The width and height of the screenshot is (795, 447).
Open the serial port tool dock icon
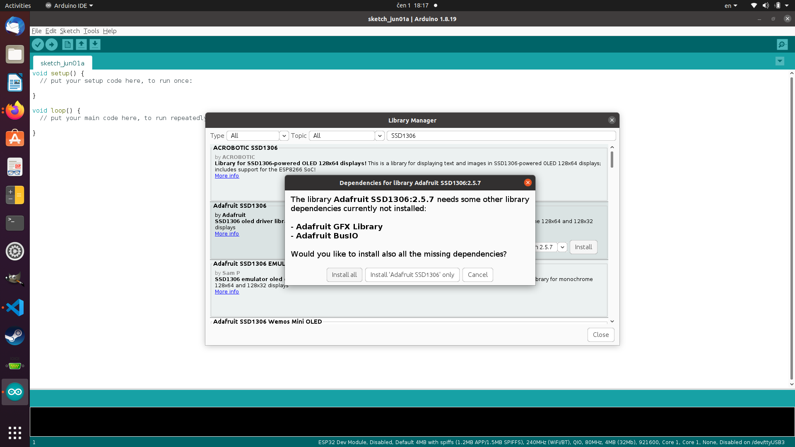coord(15,364)
